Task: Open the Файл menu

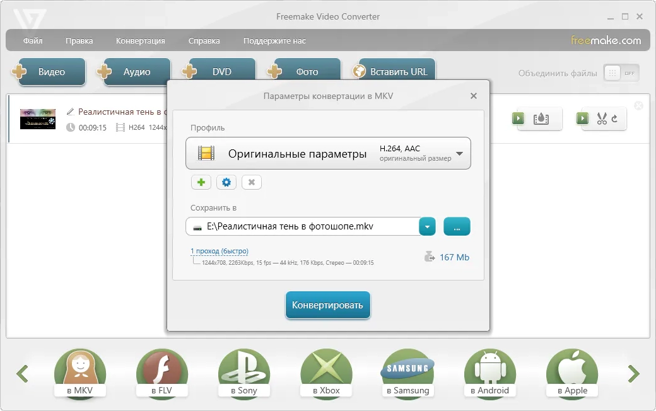Action: coord(33,41)
